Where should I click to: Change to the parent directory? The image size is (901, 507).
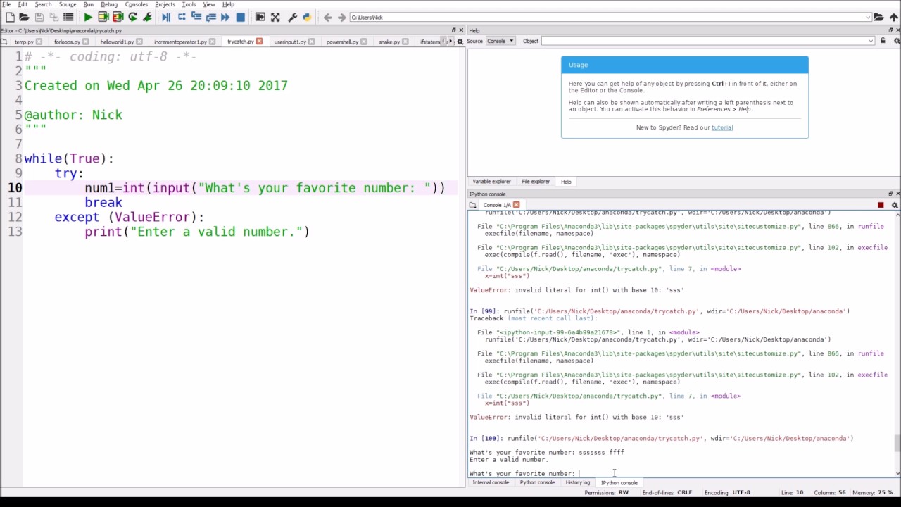(893, 17)
